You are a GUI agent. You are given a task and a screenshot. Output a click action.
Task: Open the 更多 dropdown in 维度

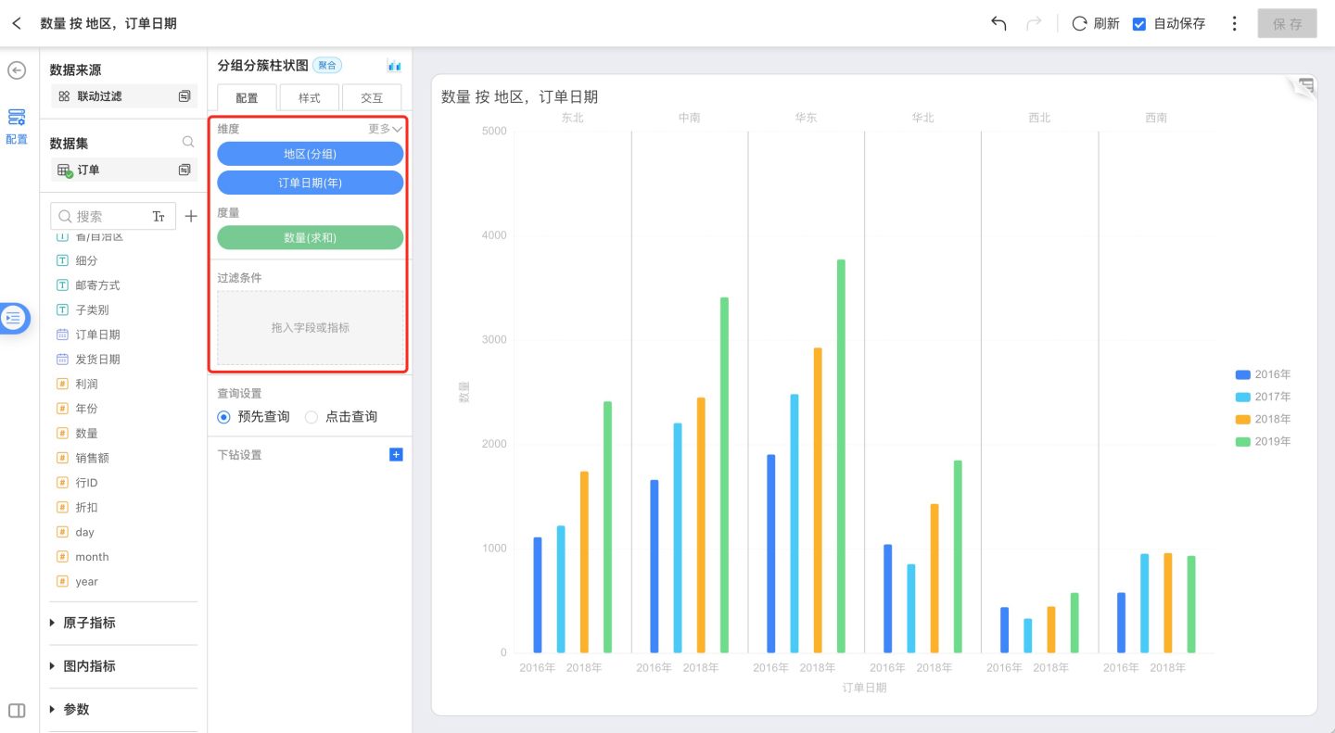(386, 129)
